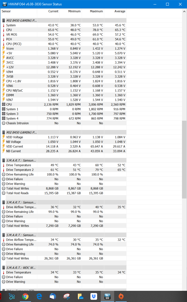Click the CPU fan value 2,136 RPM
Screen dimensions: 187x302
click(51, 104)
